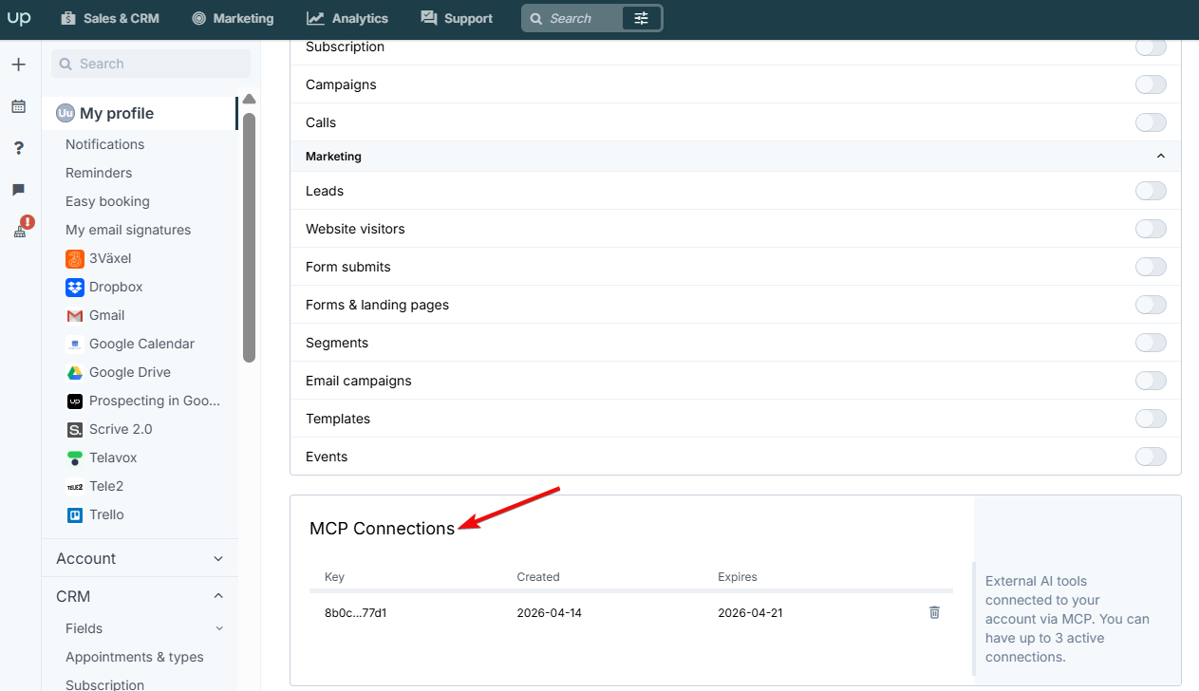Click the Sales & CRM briefcase icon

[x=67, y=18]
